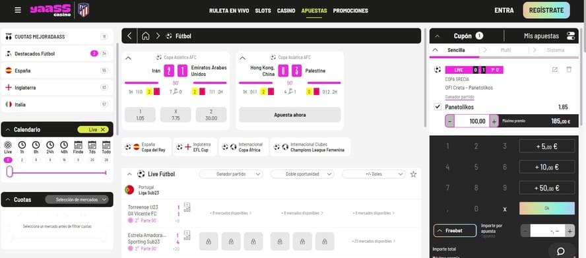Viewport: 586px width, 258px height.
Task: Delete the Panetolikos bet with trash icon
Action: pos(569,69)
